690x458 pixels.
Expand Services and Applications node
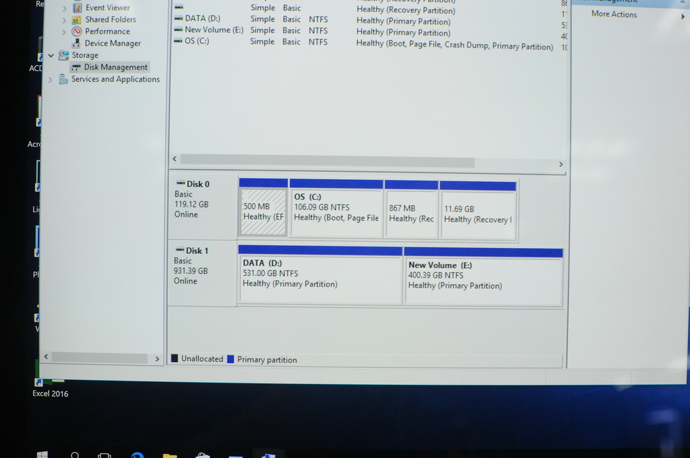click(50, 79)
